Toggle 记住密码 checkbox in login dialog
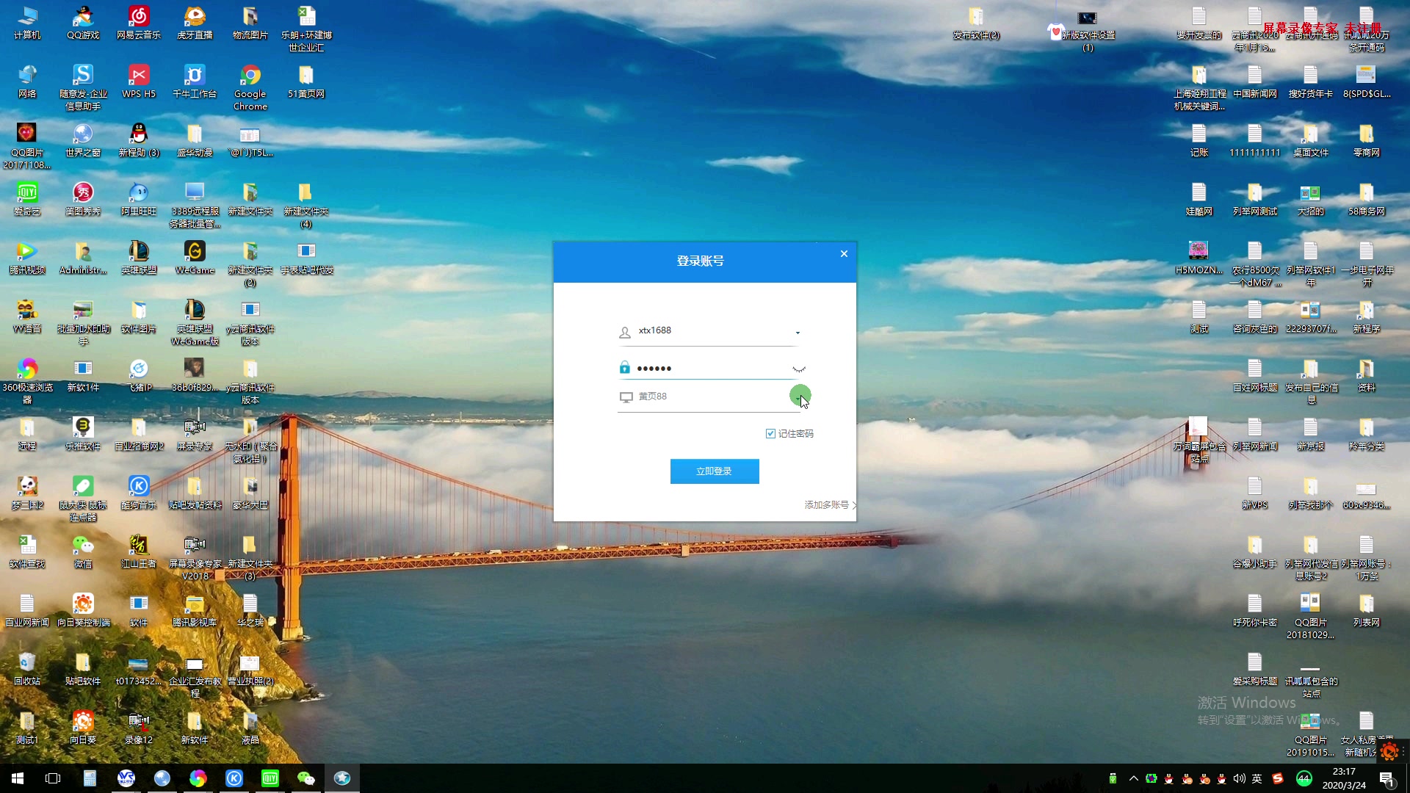 point(771,432)
